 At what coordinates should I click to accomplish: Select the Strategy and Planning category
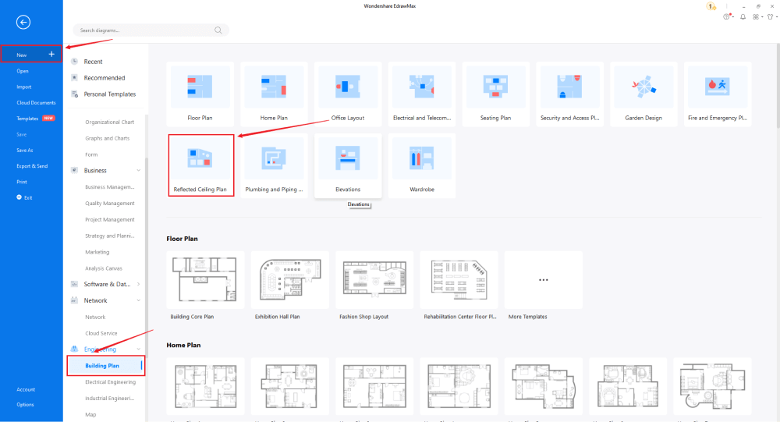pos(109,236)
